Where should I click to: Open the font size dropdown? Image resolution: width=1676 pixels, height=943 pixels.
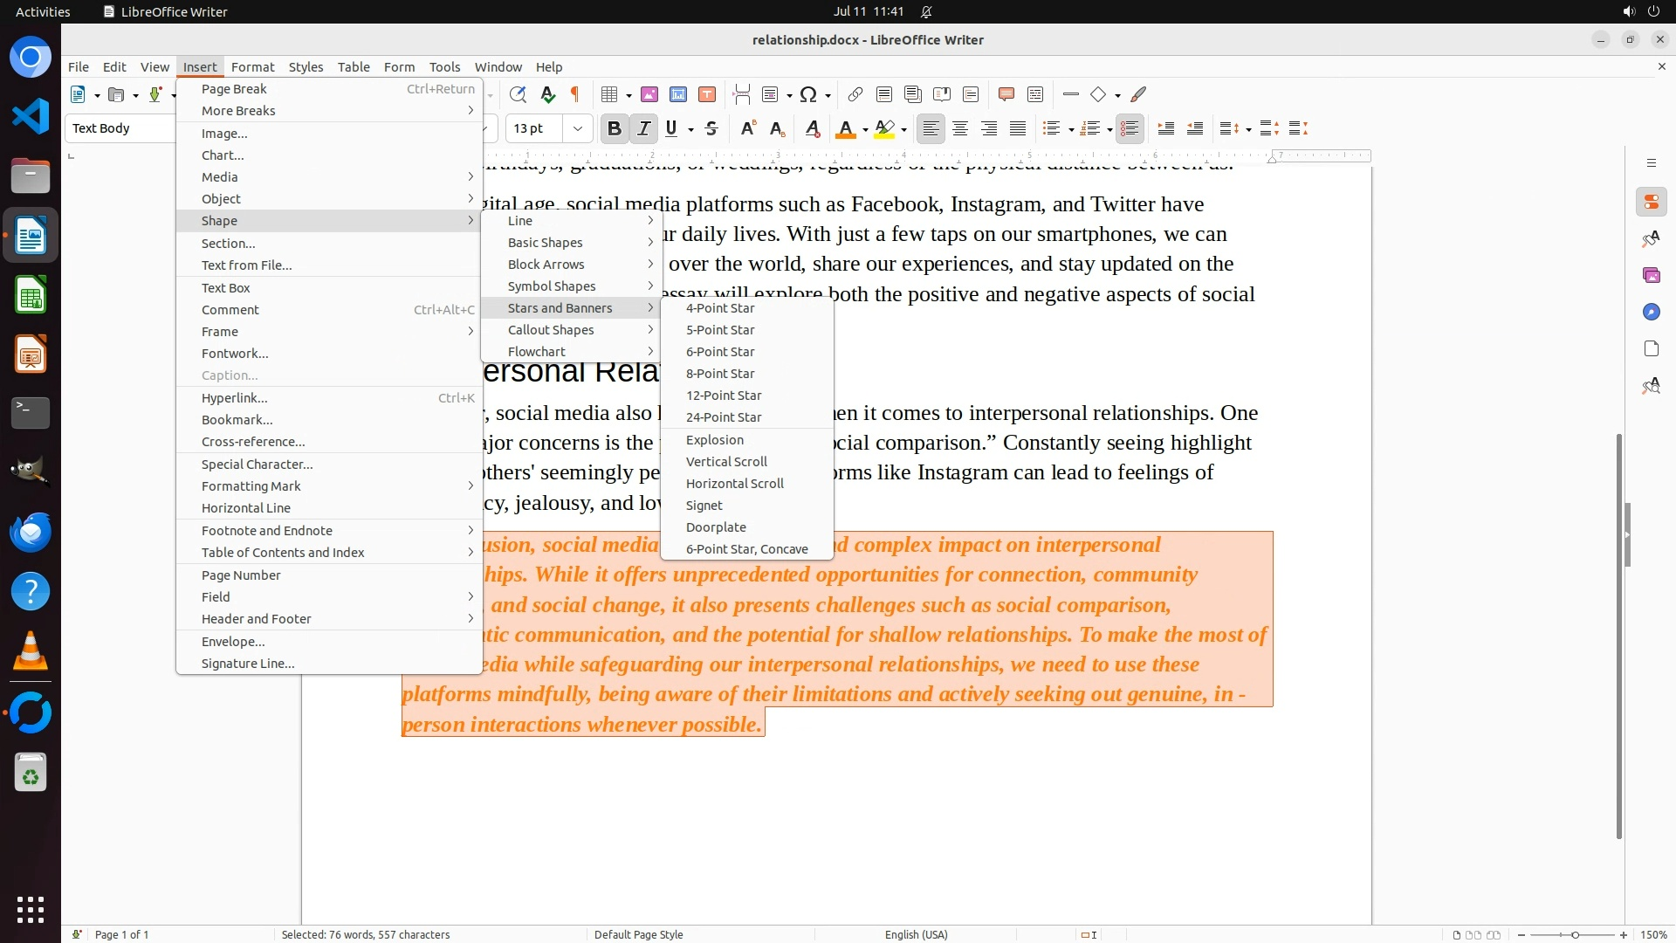(577, 128)
